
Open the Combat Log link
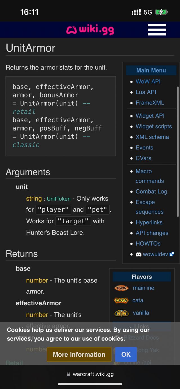pyautogui.click(x=151, y=192)
